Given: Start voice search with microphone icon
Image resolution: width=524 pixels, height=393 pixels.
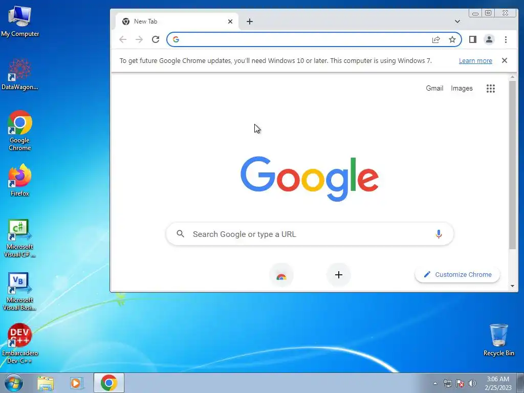Looking at the screenshot, I should coord(439,234).
